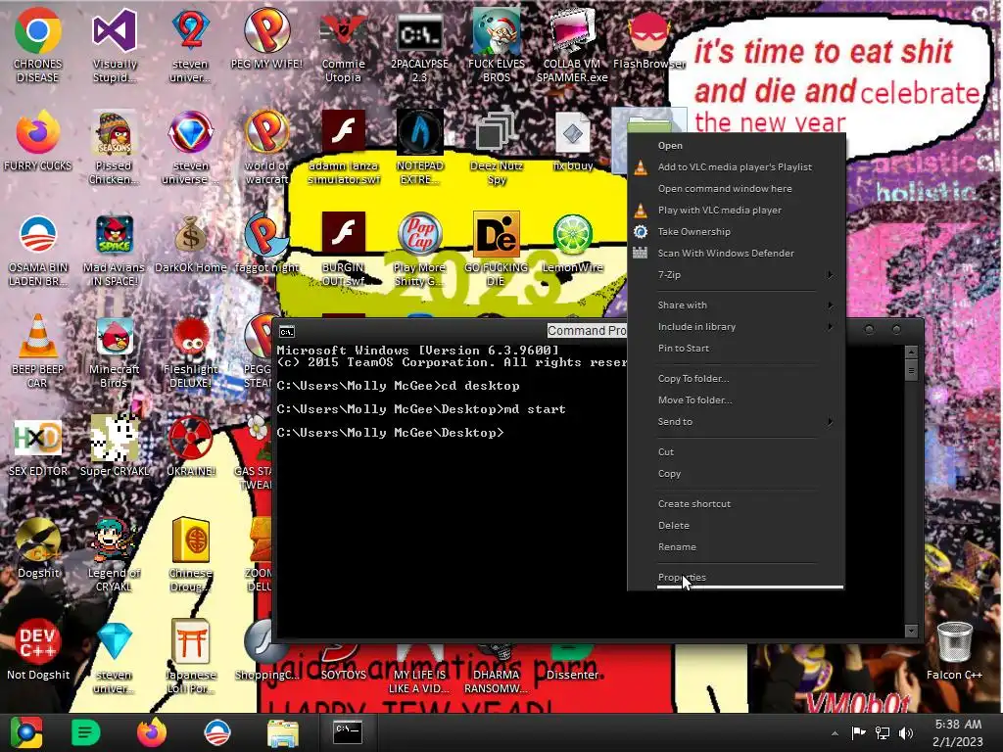Choose Move To folder... entry

tap(736, 400)
